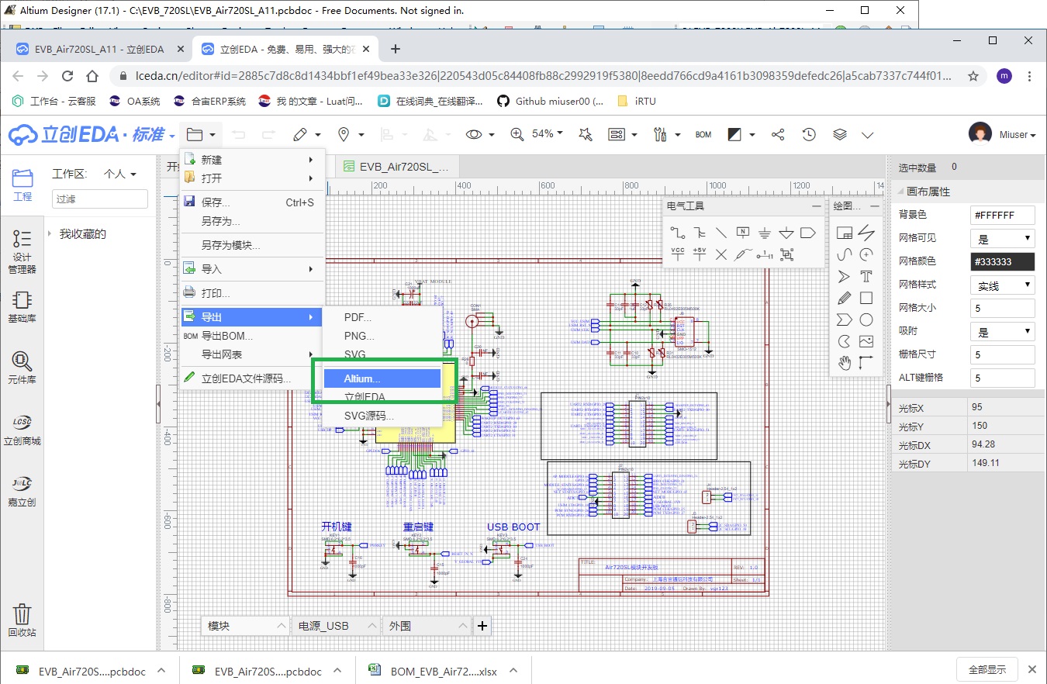1047x684 pixels.
Task: Click the 网格颜色 #333333 color swatch
Action: (1003, 261)
